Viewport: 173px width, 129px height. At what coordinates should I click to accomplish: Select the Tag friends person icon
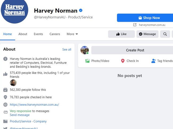tap(154, 61)
